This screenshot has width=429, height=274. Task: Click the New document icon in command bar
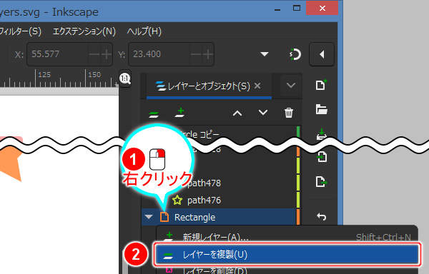click(321, 85)
